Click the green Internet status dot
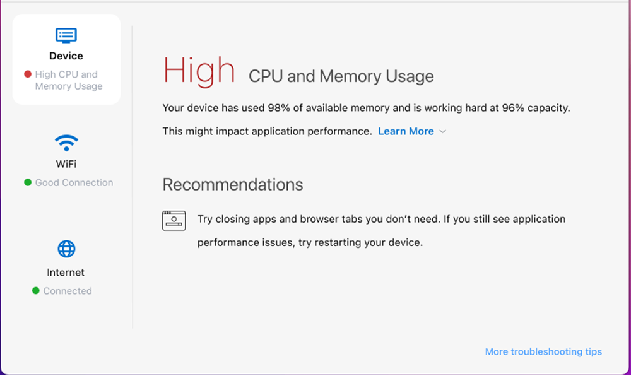This screenshot has height=376, width=631. 36,291
